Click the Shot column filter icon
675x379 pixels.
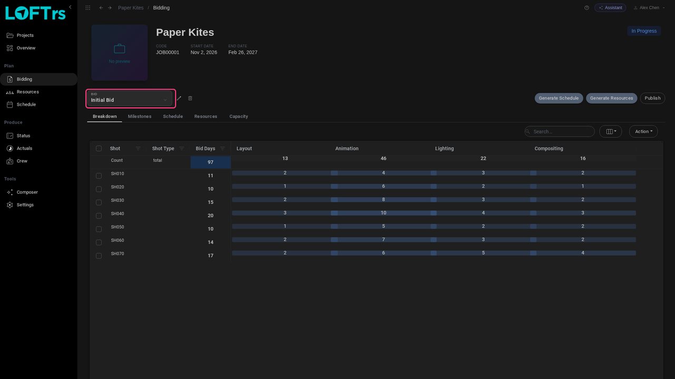point(138,148)
